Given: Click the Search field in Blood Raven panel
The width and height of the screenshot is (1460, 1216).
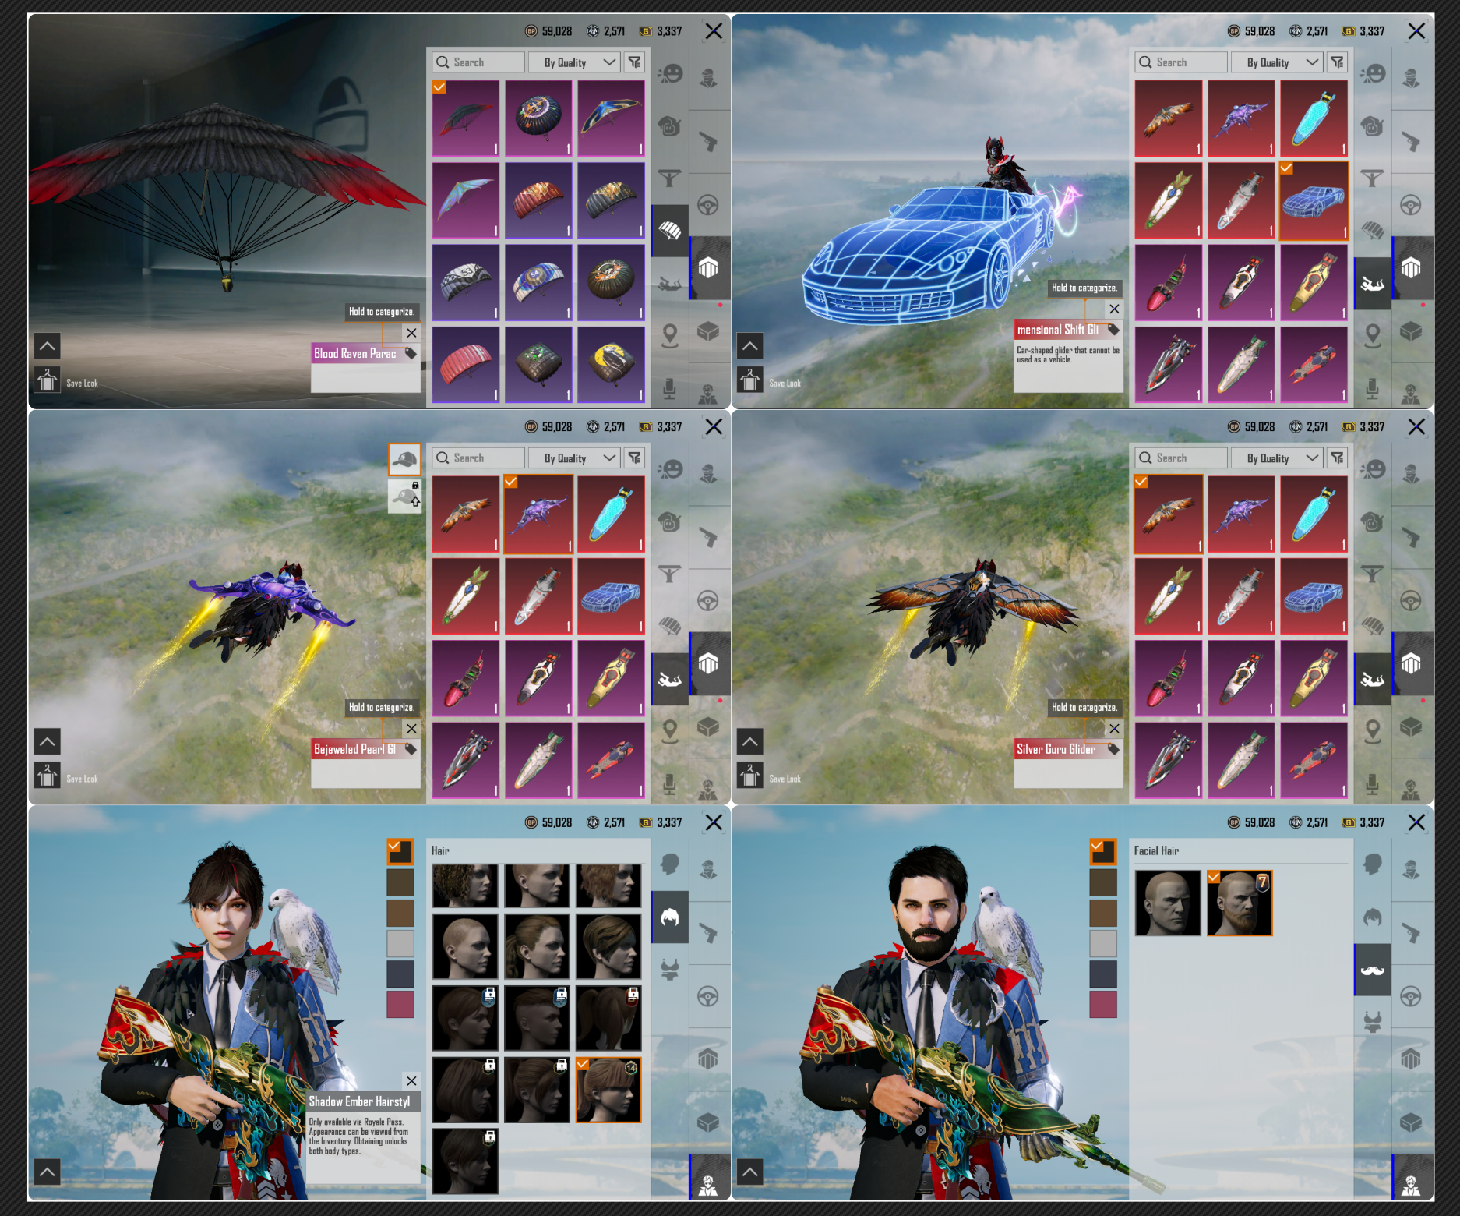Looking at the screenshot, I should pyautogui.click(x=478, y=62).
